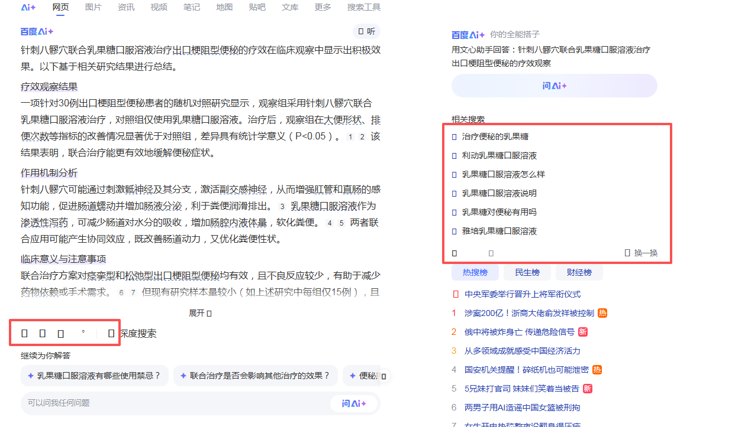
Task: Open related search 治疗便秘的乳果糖
Action: (495, 136)
